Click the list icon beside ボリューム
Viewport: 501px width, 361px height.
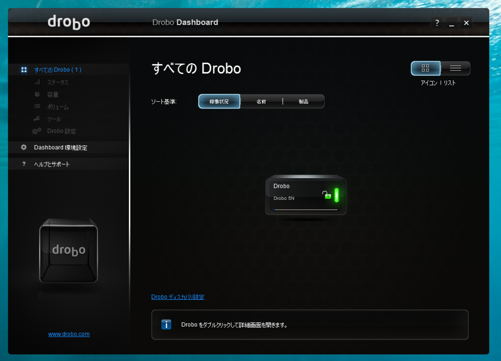click(x=37, y=106)
